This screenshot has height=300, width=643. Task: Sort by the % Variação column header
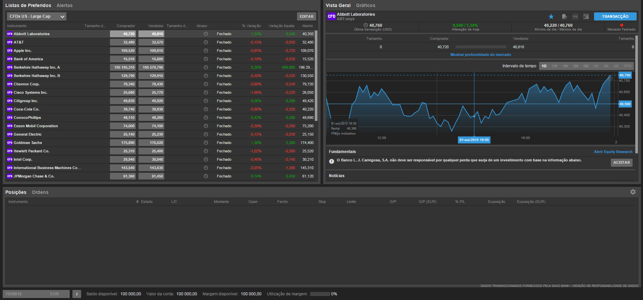251,26
